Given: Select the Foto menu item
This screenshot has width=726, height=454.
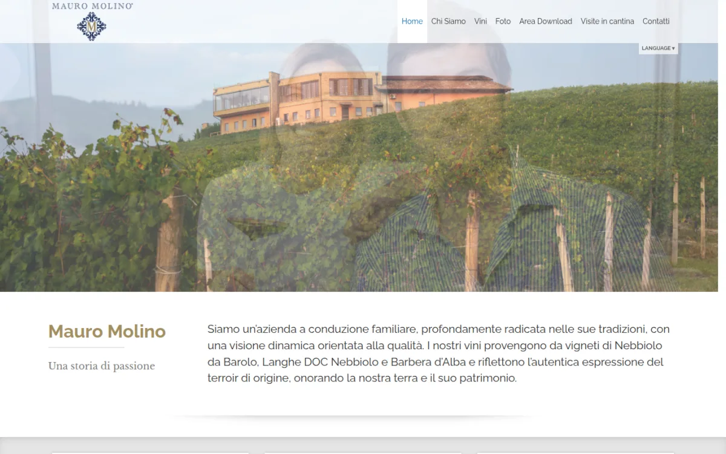Looking at the screenshot, I should (x=503, y=21).
